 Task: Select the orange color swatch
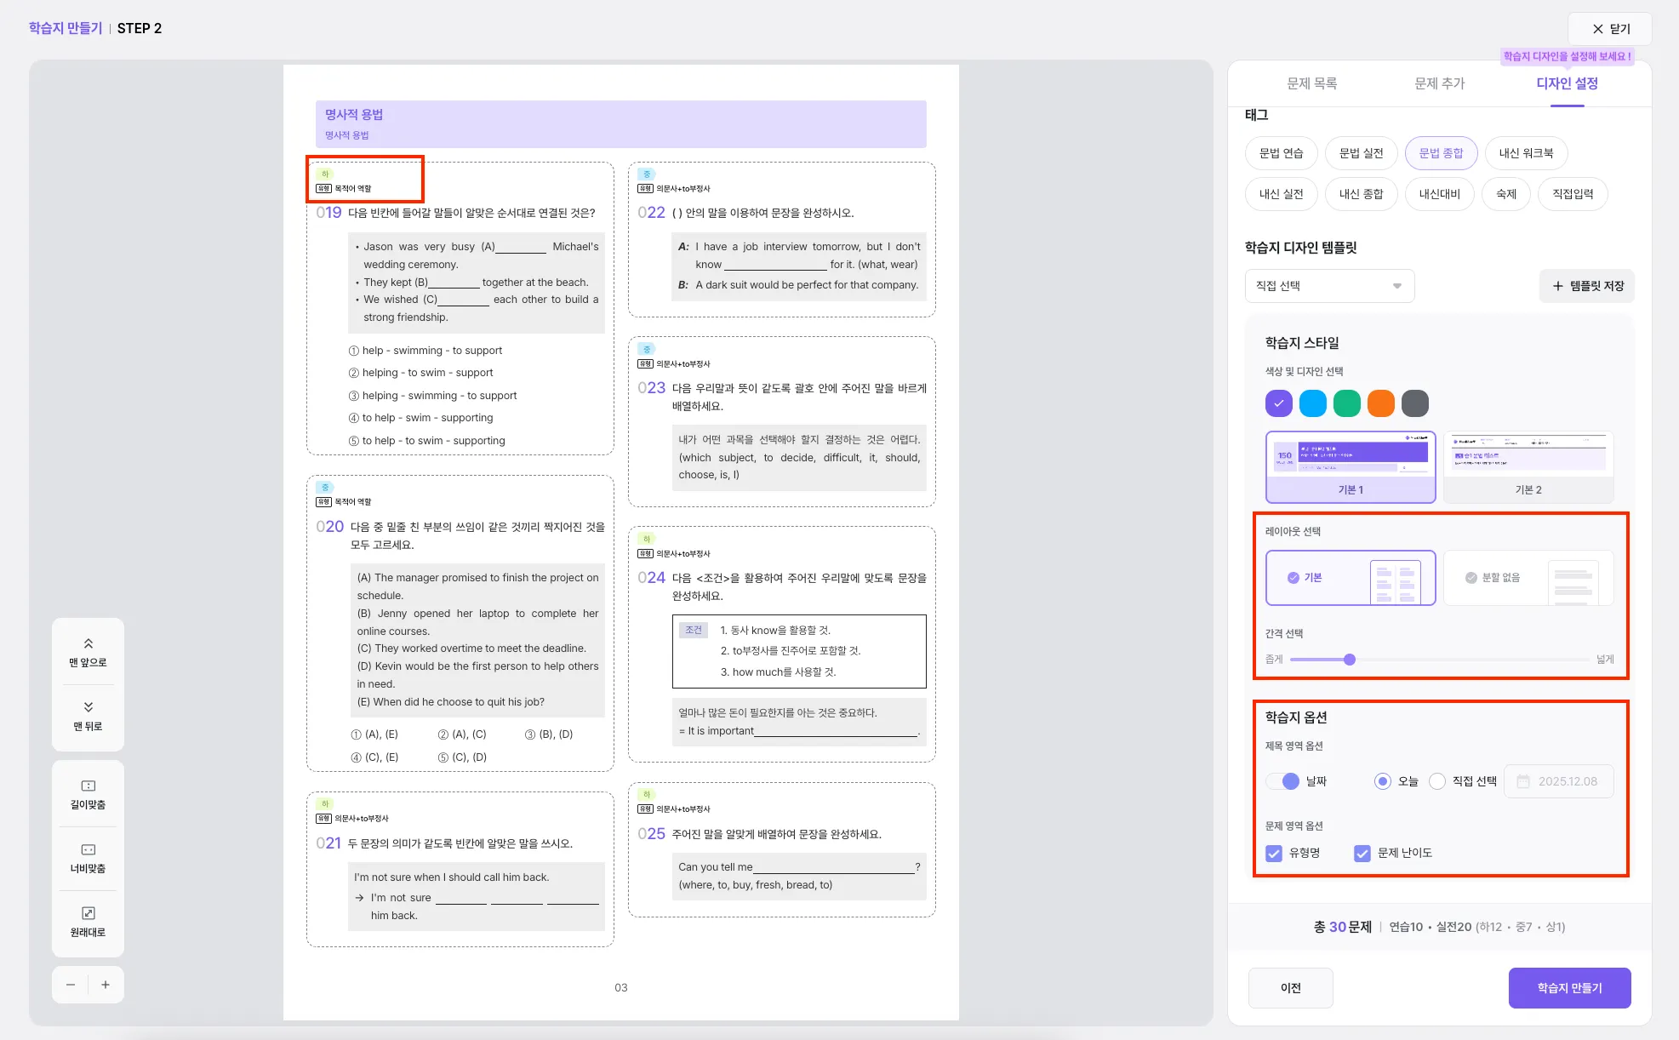(x=1380, y=403)
